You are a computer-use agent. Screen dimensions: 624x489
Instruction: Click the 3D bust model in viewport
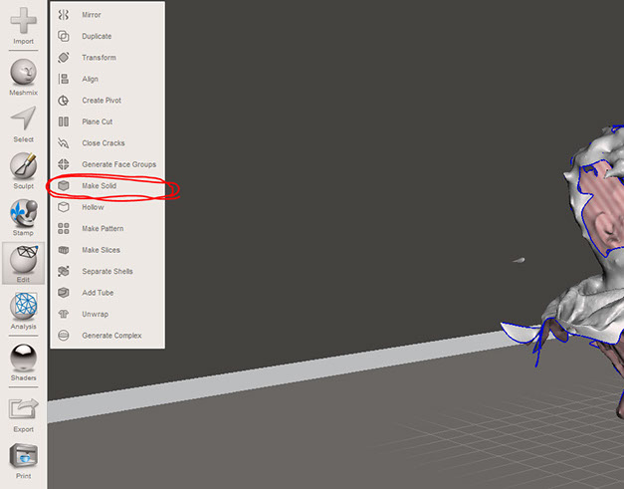(593, 295)
